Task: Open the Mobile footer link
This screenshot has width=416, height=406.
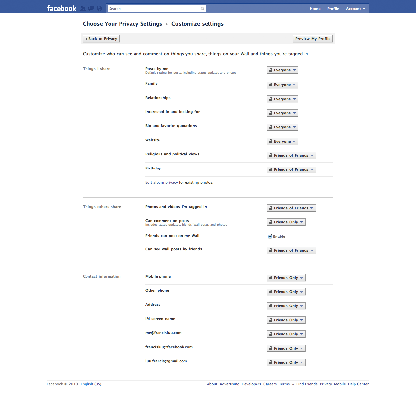Action: tap(340, 384)
